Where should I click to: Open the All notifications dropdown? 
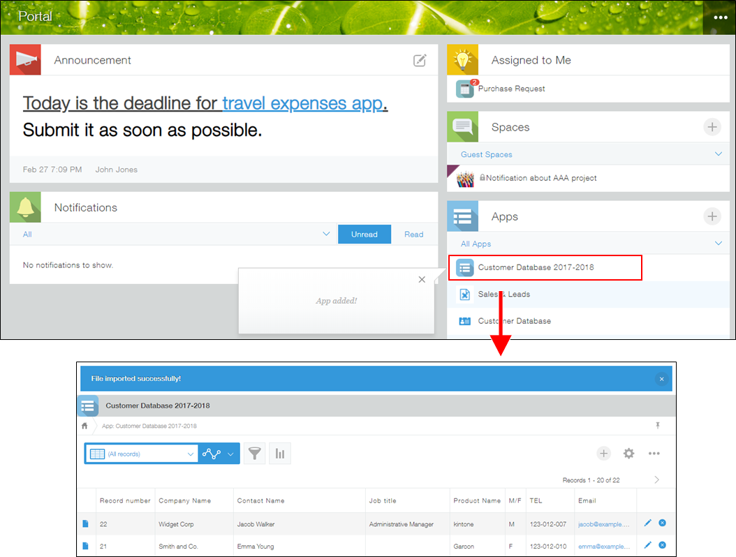point(325,235)
